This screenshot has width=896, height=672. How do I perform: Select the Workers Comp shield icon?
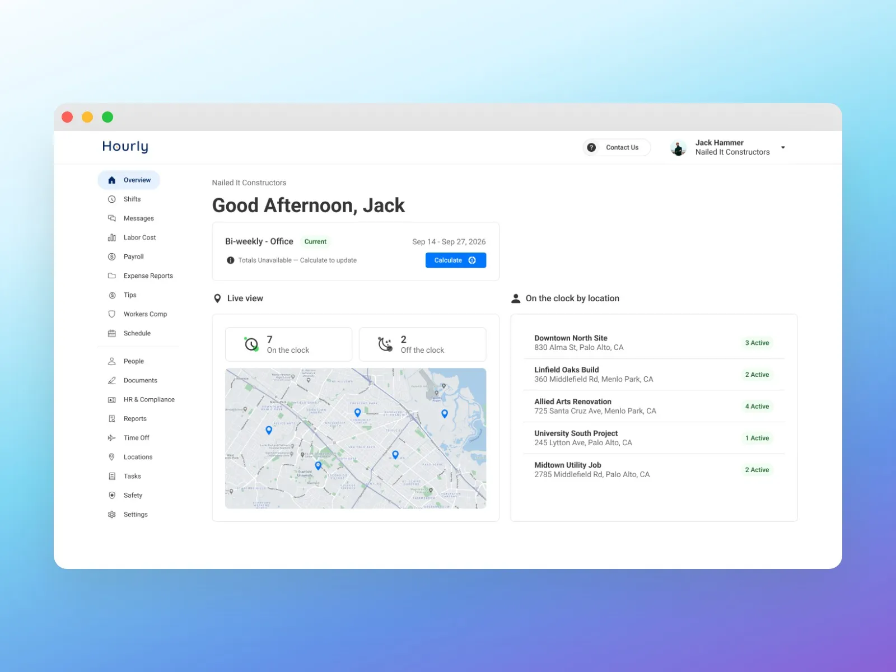[x=111, y=314]
